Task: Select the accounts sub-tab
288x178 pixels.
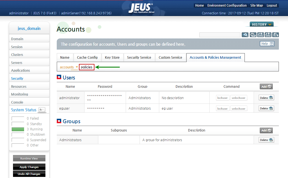Action: [67, 67]
